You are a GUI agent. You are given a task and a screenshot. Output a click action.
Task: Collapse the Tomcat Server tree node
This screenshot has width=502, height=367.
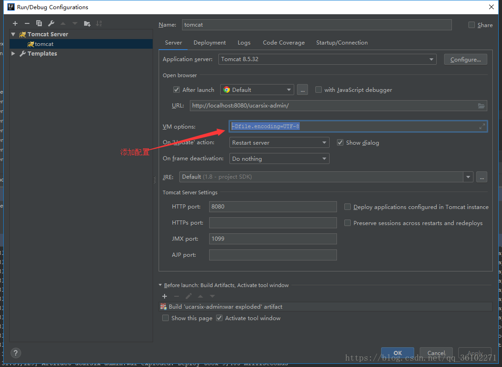point(13,34)
